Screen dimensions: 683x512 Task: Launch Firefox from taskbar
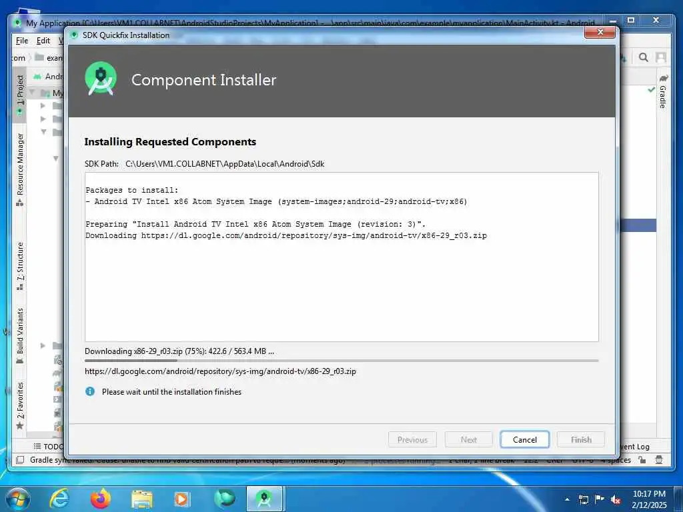(x=100, y=499)
